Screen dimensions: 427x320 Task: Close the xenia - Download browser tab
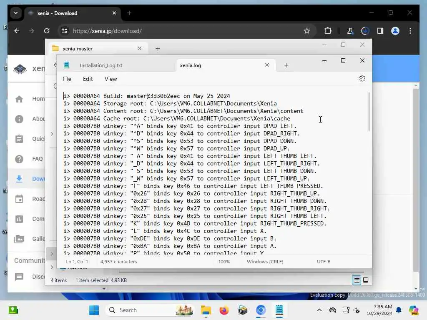[114, 13]
